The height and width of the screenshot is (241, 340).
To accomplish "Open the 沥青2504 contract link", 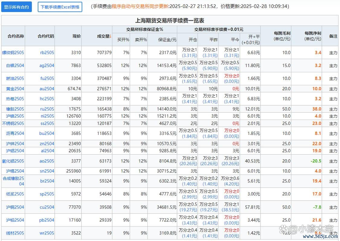I will [x=15, y=133].
